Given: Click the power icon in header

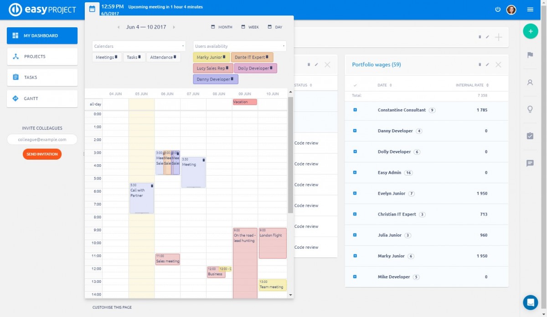Looking at the screenshot, I should [497, 10].
